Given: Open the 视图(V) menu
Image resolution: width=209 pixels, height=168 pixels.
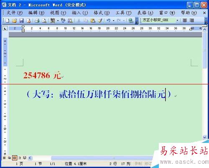Looking at the screenshot, I should click(58, 13).
